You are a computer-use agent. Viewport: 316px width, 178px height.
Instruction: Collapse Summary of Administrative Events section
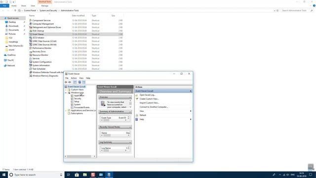pos(130,112)
